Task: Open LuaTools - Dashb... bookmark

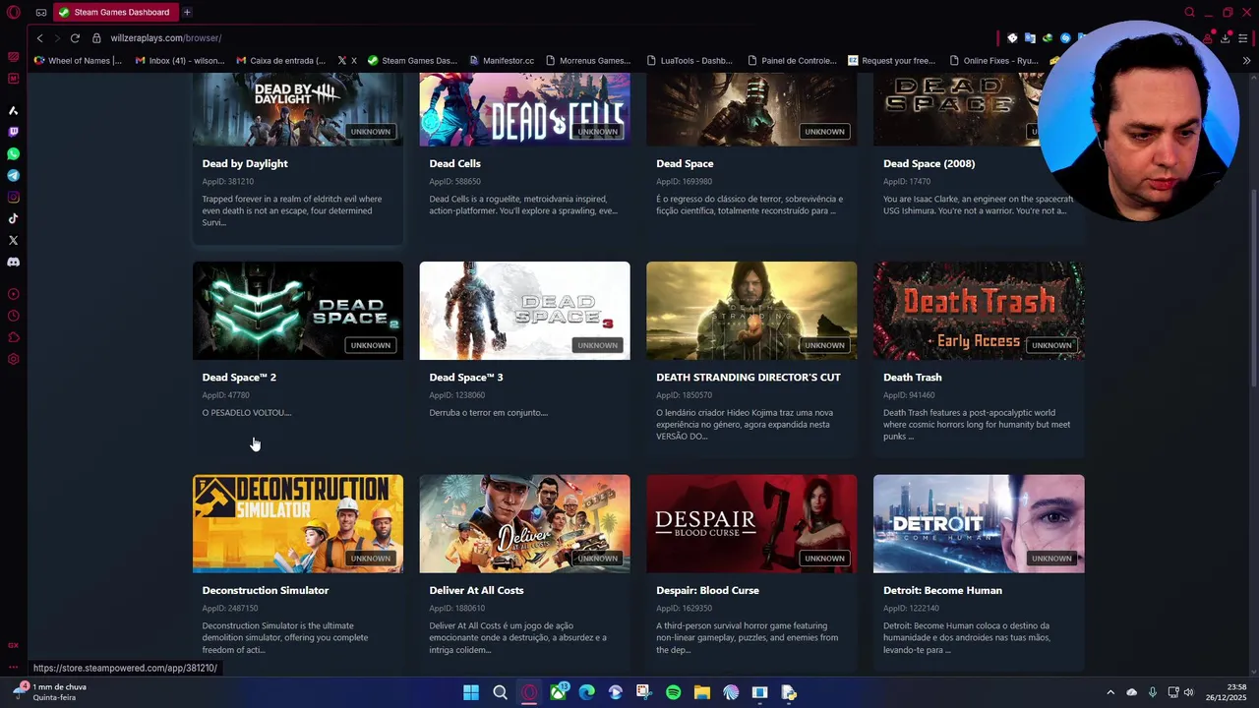Action: click(x=689, y=60)
